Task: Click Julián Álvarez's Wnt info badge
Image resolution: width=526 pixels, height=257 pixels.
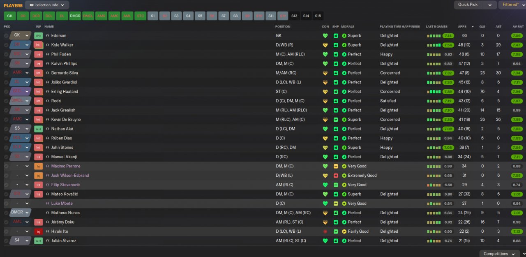Action: coord(39,241)
